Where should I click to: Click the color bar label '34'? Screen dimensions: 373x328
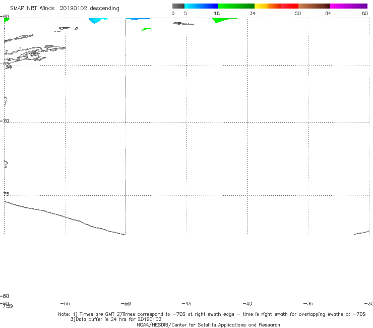(x=253, y=13)
